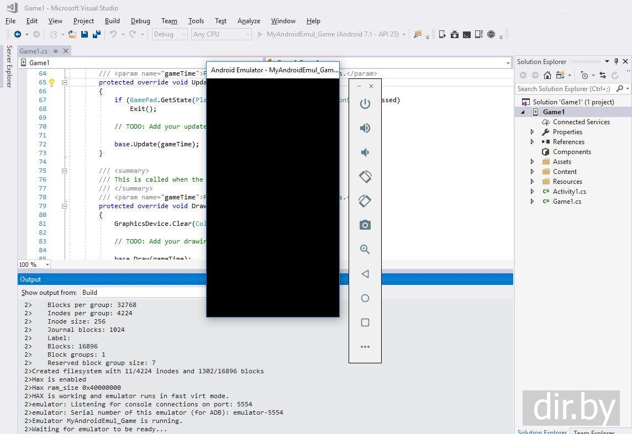Switch to the Team Explorer tab
632x434 pixels.
(594, 431)
